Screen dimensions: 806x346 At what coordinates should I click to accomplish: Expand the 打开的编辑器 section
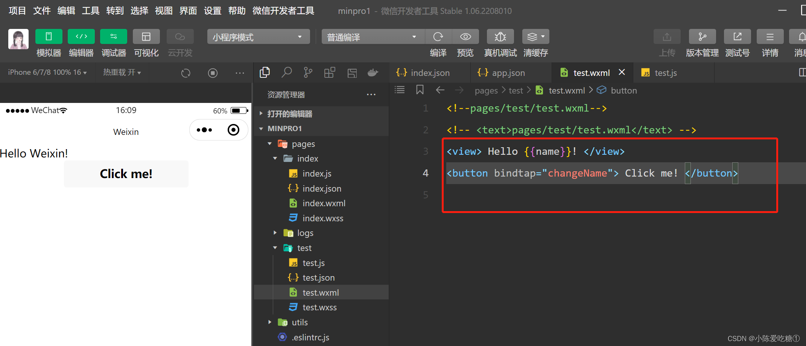[321, 114]
